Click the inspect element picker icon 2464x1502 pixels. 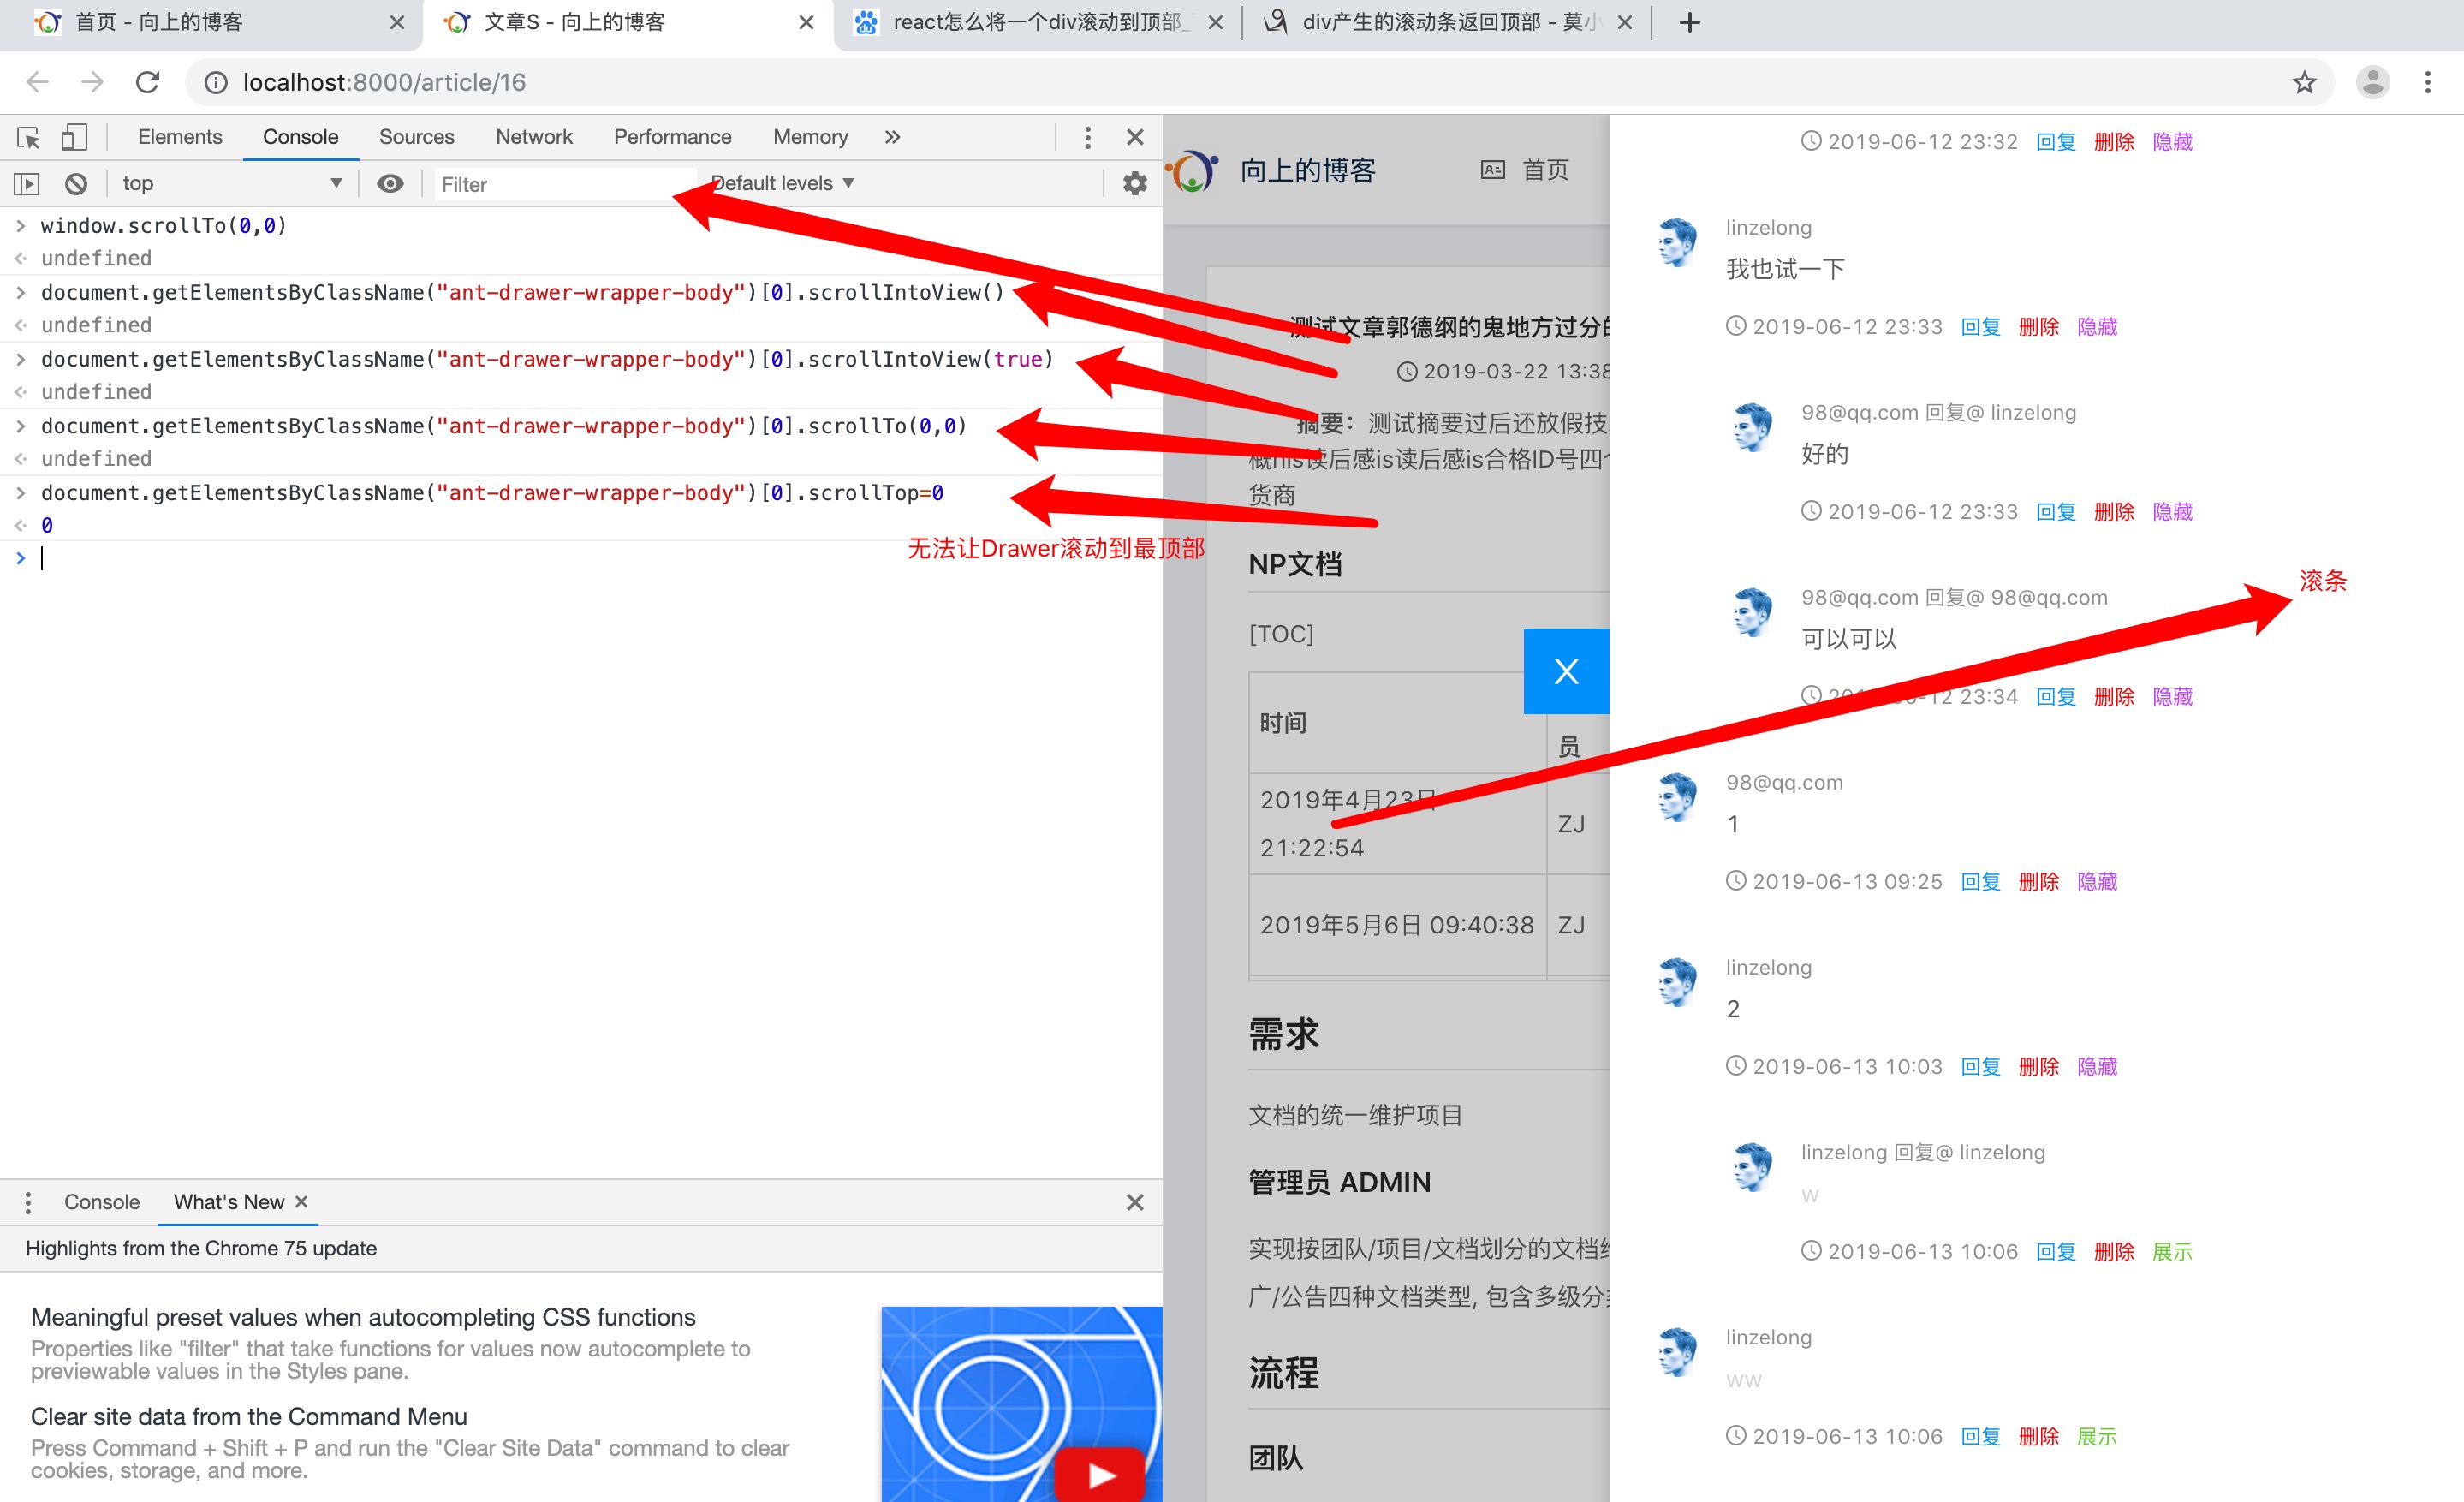tap(28, 137)
